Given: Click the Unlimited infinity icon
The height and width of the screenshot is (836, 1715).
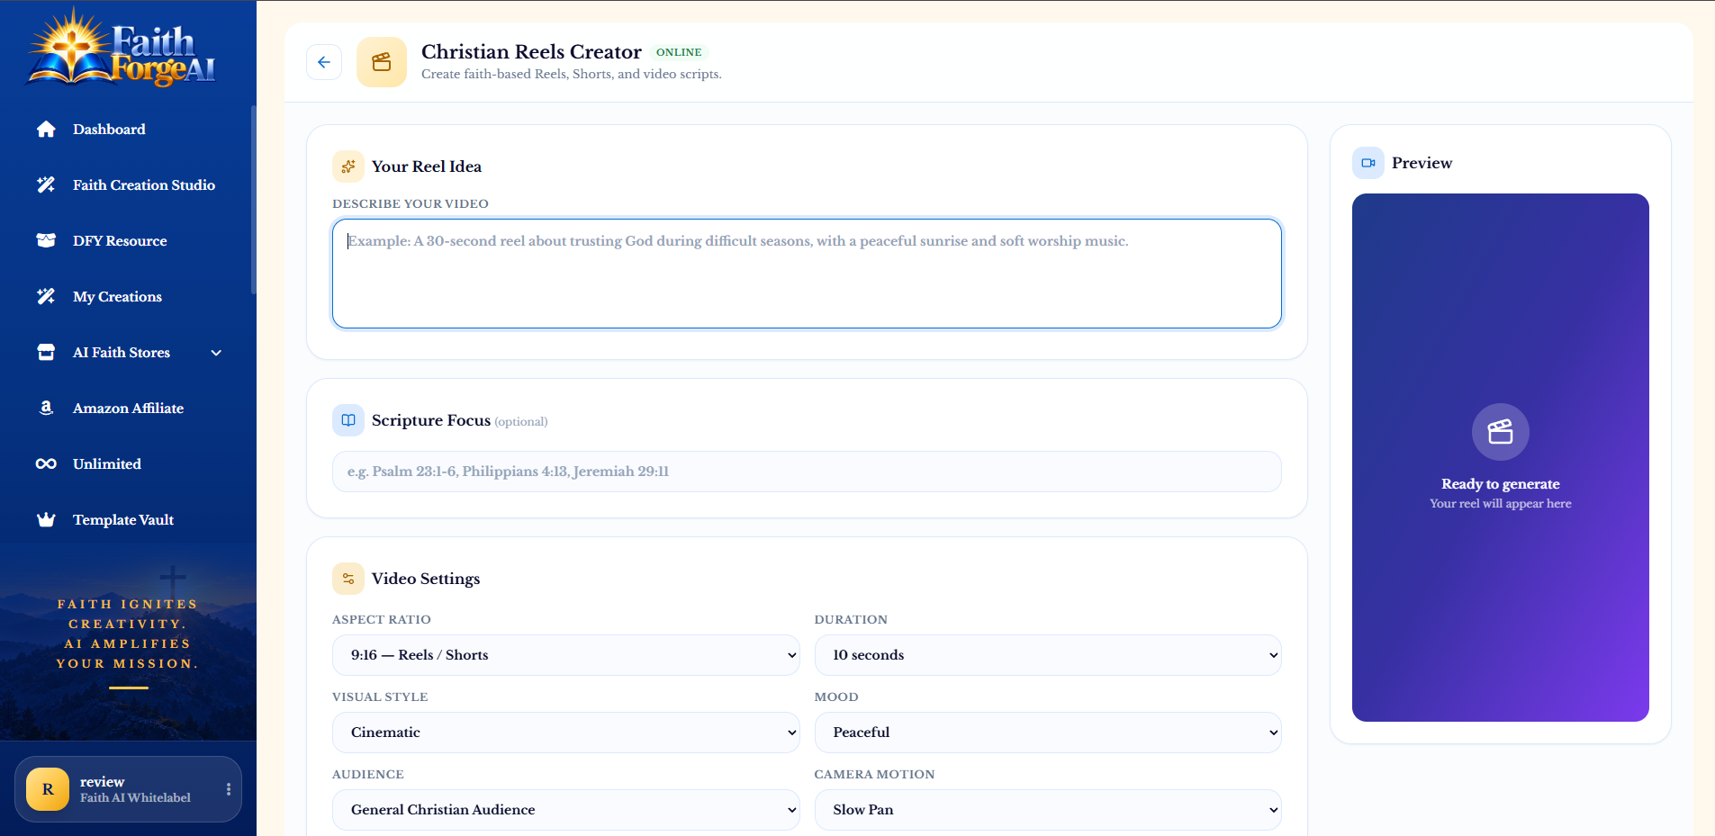Looking at the screenshot, I should coord(46,464).
